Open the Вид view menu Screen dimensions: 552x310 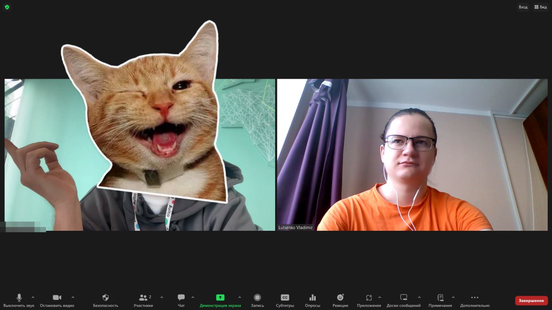(540, 7)
